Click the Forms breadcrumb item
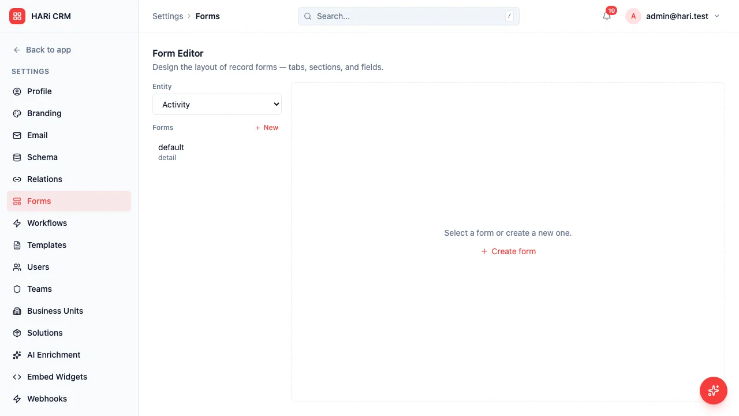The width and height of the screenshot is (739, 416). click(x=207, y=16)
